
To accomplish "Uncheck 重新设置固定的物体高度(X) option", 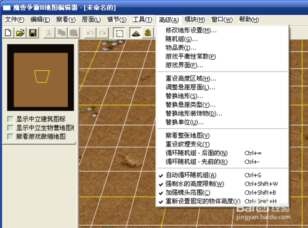I will pyautogui.click(x=222, y=202).
